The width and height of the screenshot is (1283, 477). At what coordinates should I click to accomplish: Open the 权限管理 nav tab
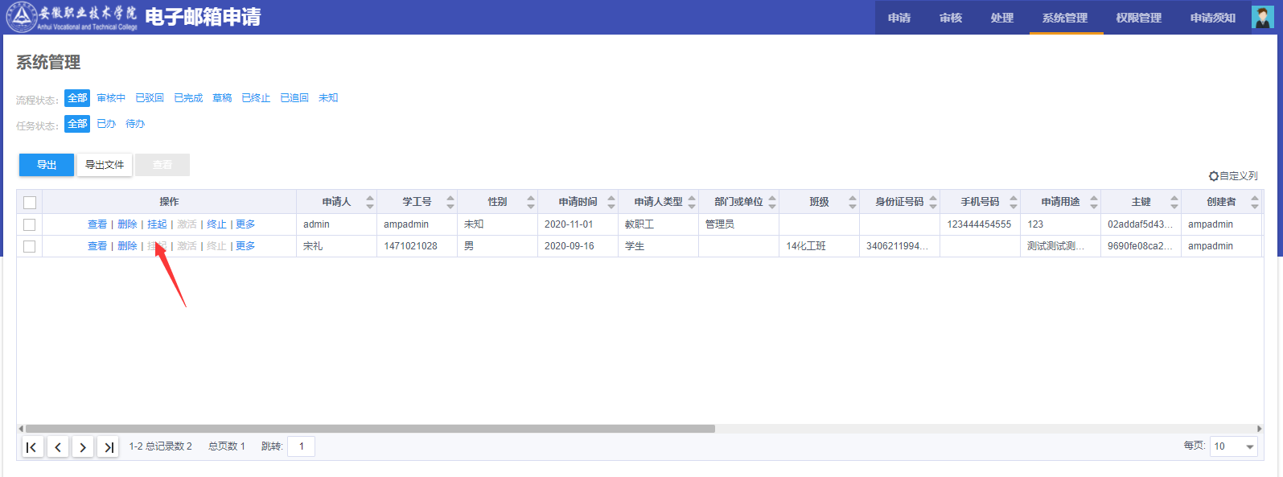click(1139, 18)
